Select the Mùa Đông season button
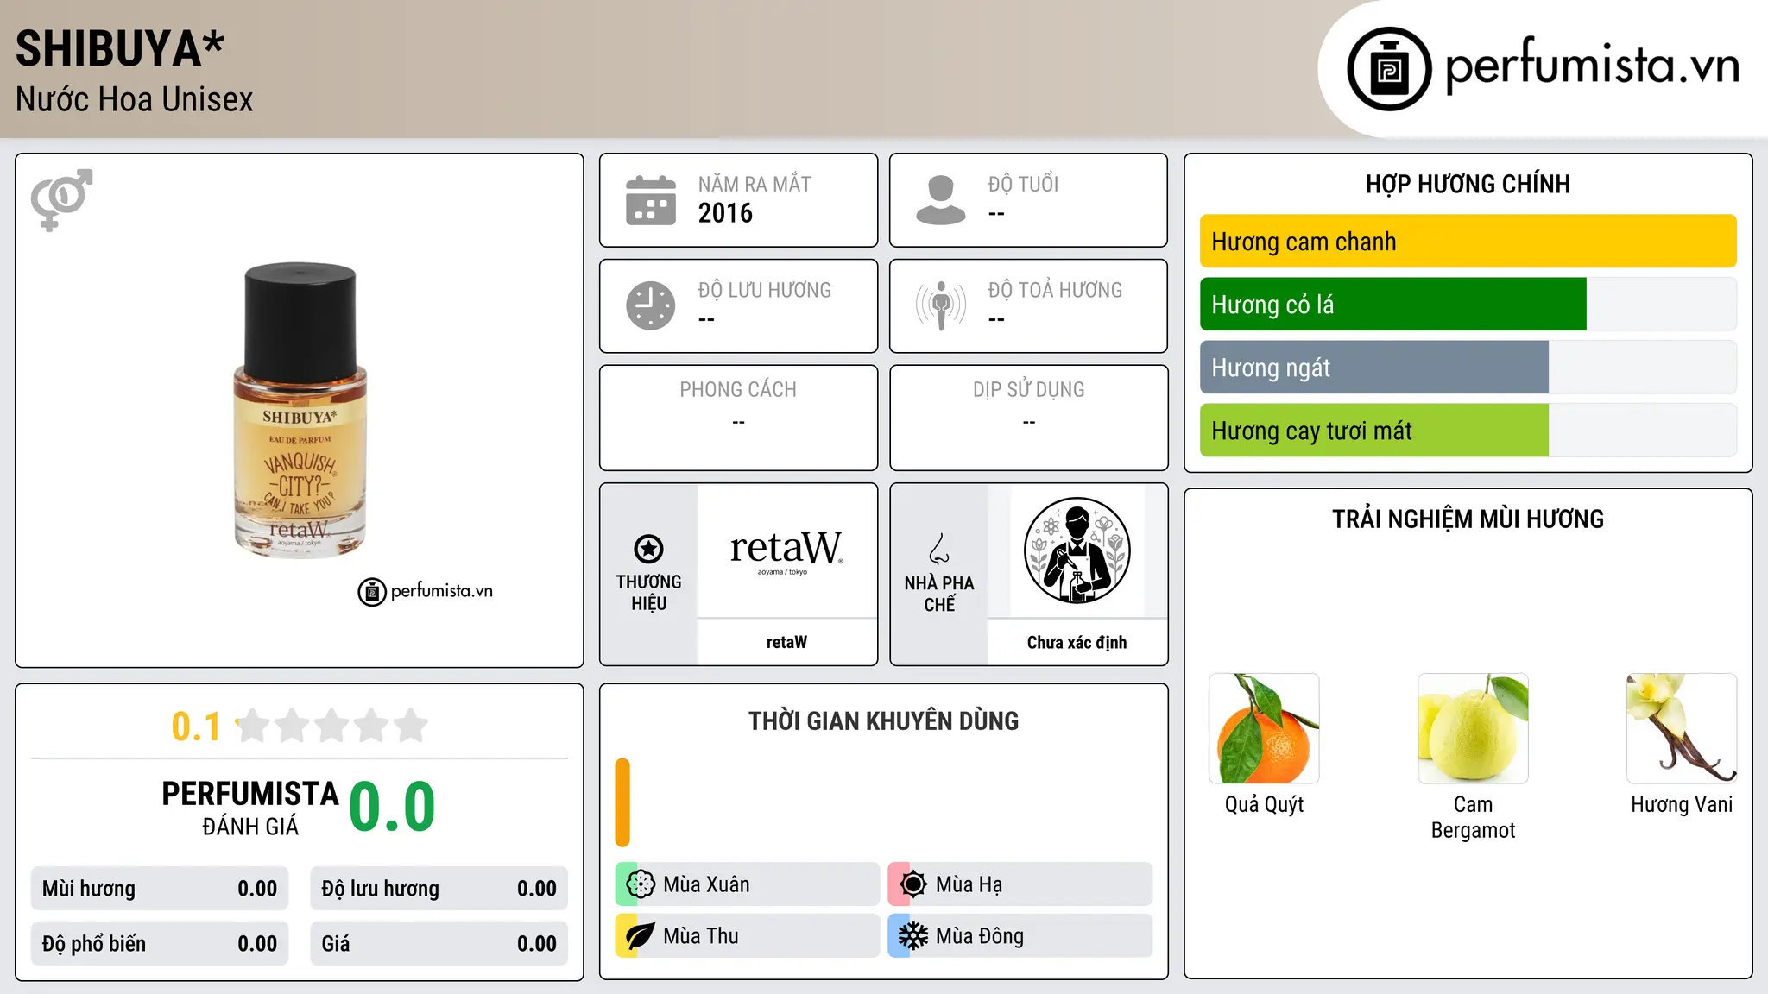1768x994 pixels. pyautogui.click(x=1020, y=936)
